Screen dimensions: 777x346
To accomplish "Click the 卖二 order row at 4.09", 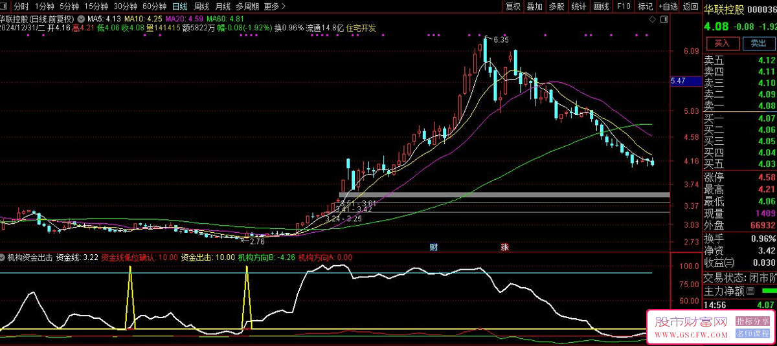I will point(739,94).
